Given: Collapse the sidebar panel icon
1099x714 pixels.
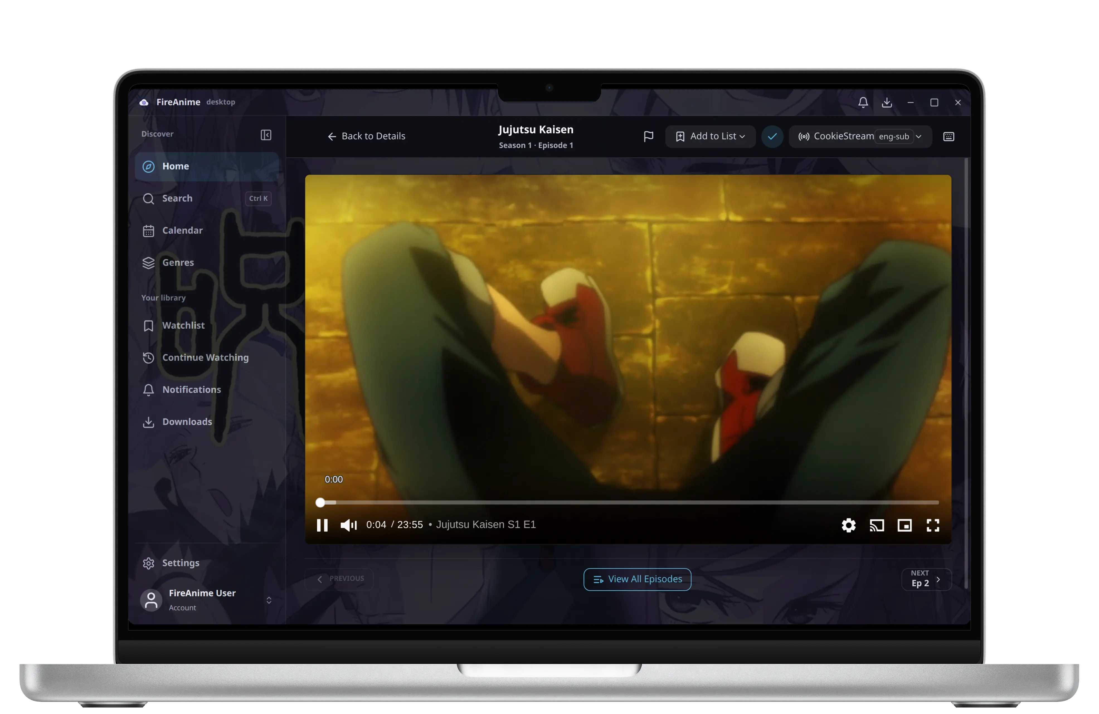Looking at the screenshot, I should [x=266, y=135].
